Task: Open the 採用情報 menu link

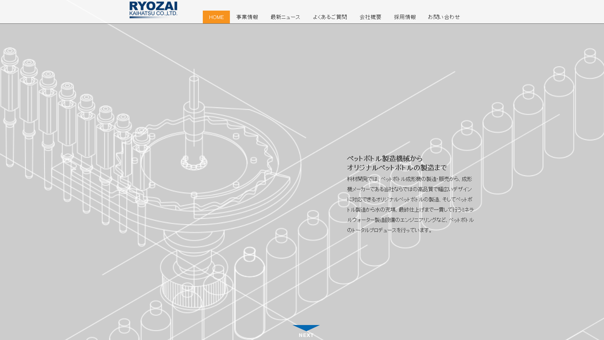Action: pyautogui.click(x=404, y=17)
